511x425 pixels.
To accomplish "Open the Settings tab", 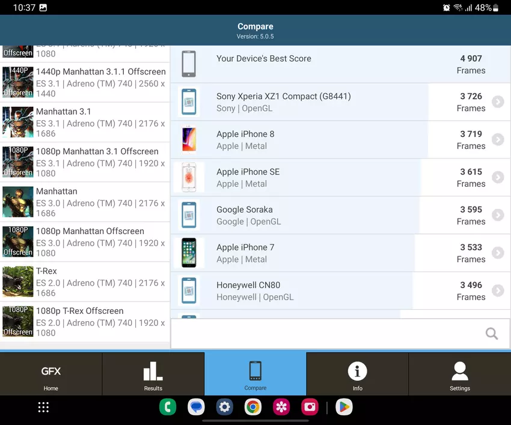I will tap(460, 375).
